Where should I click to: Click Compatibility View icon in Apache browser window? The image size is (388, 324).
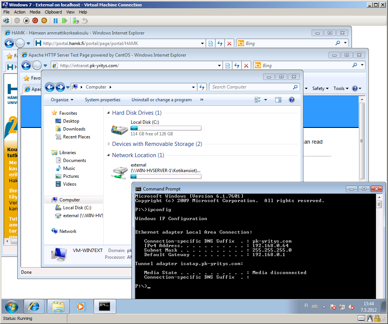228,65
